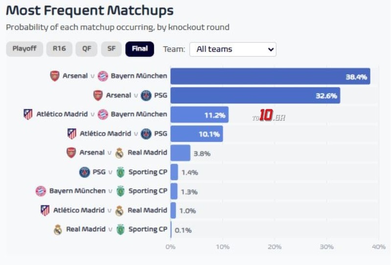Show the QF round matchups
This screenshot has width=391, height=265.
coord(87,49)
